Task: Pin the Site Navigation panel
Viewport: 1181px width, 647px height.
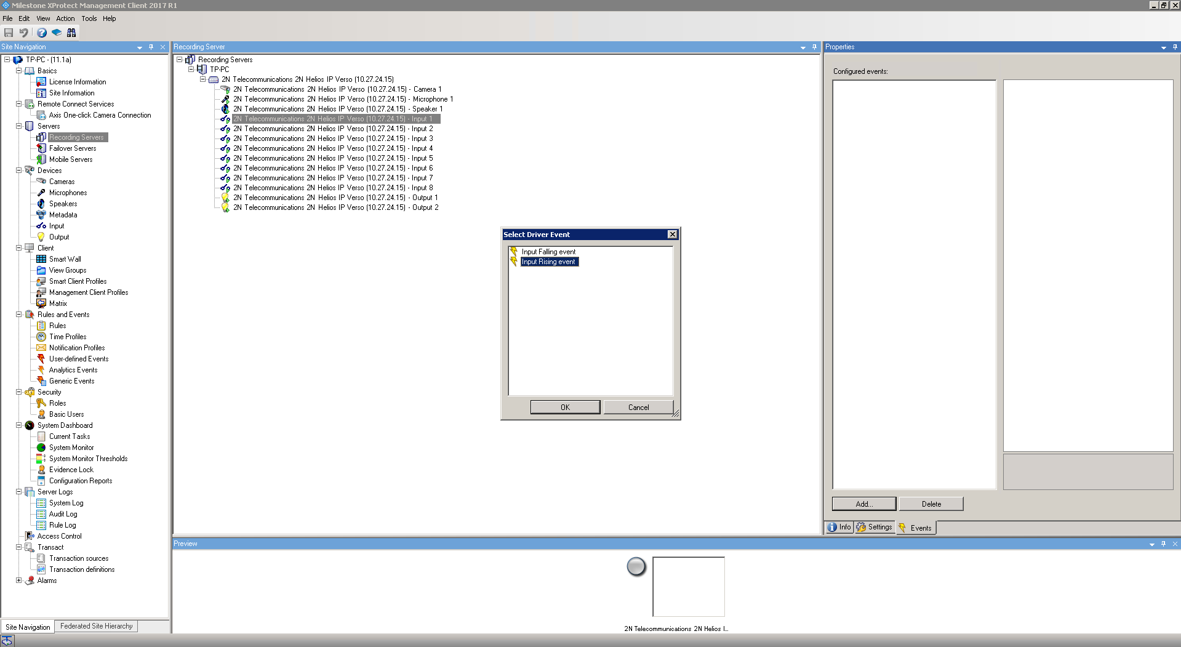Action: 151,47
